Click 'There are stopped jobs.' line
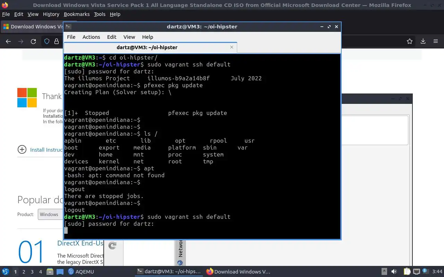Image resolution: width=444 pixels, height=277 pixels. 104,196
